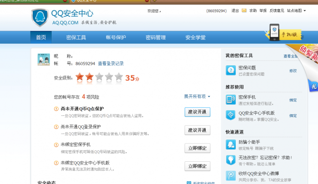Click the lightbulb help icon
The height and width of the screenshot is (184, 318).
coord(231,160)
